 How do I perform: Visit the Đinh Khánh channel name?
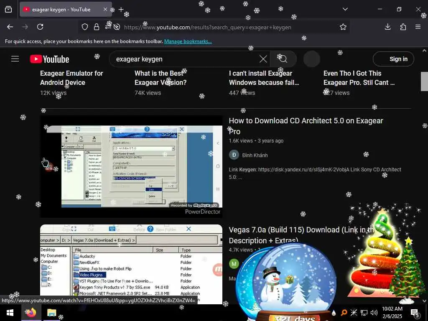(255, 155)
